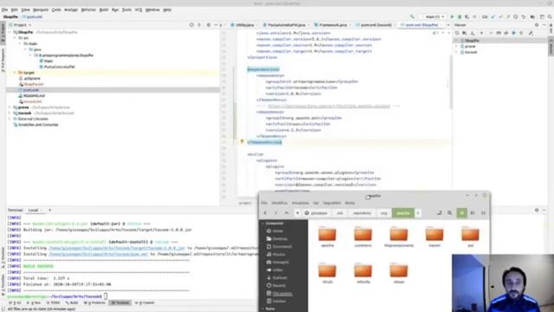Open the commons folder in file manager
The width and height of the screenshot is (554, 312).
pyautogui.click(x=363, y=237)
